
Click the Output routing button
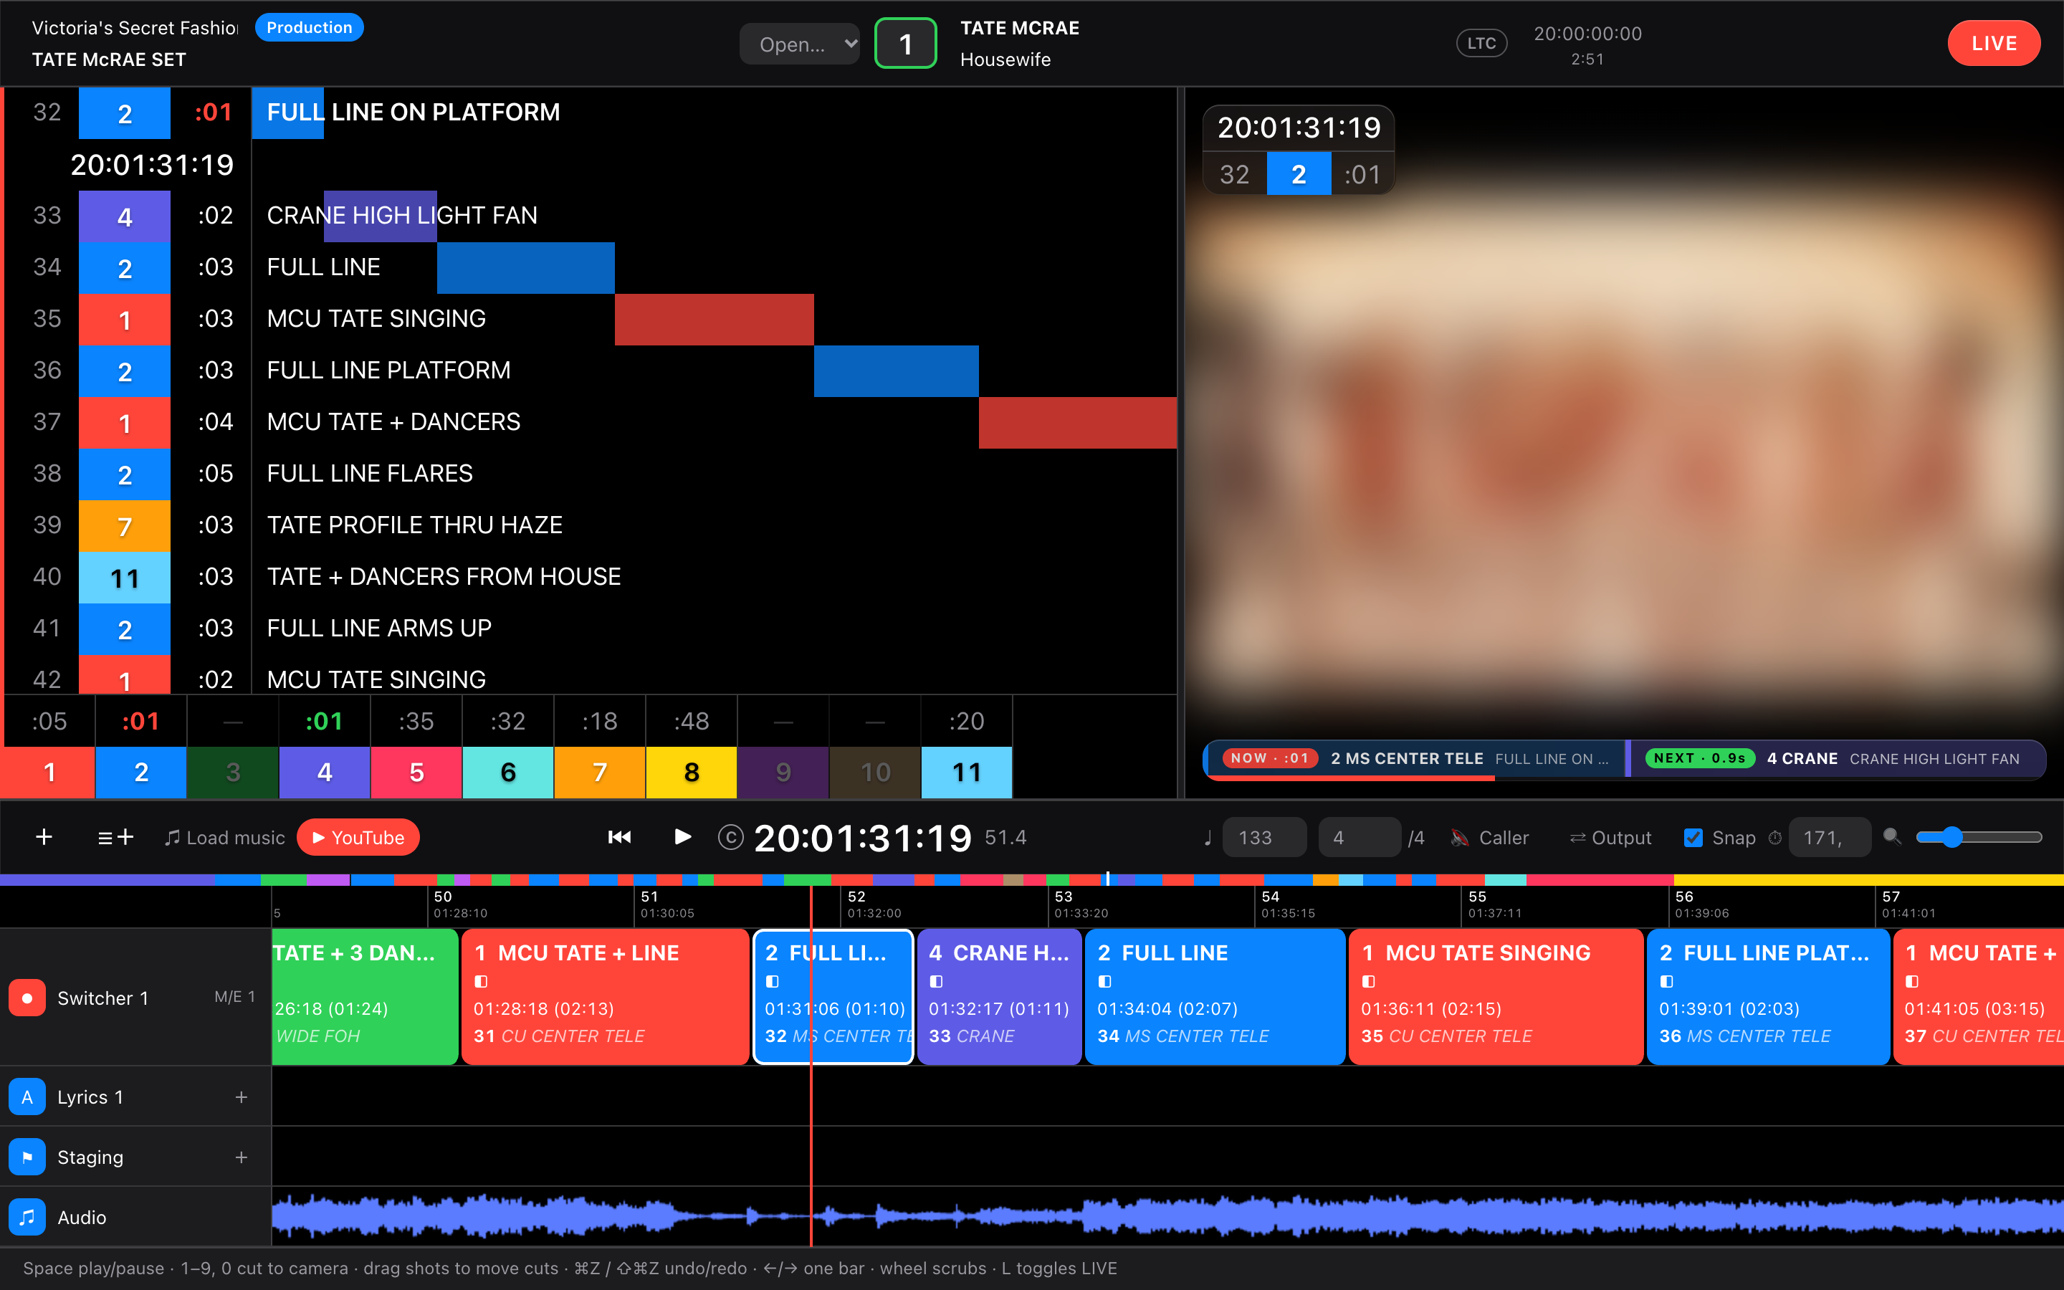1610,838
